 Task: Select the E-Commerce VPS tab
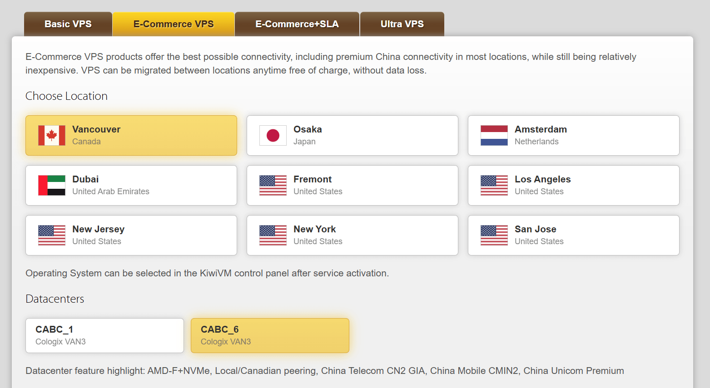174,24
